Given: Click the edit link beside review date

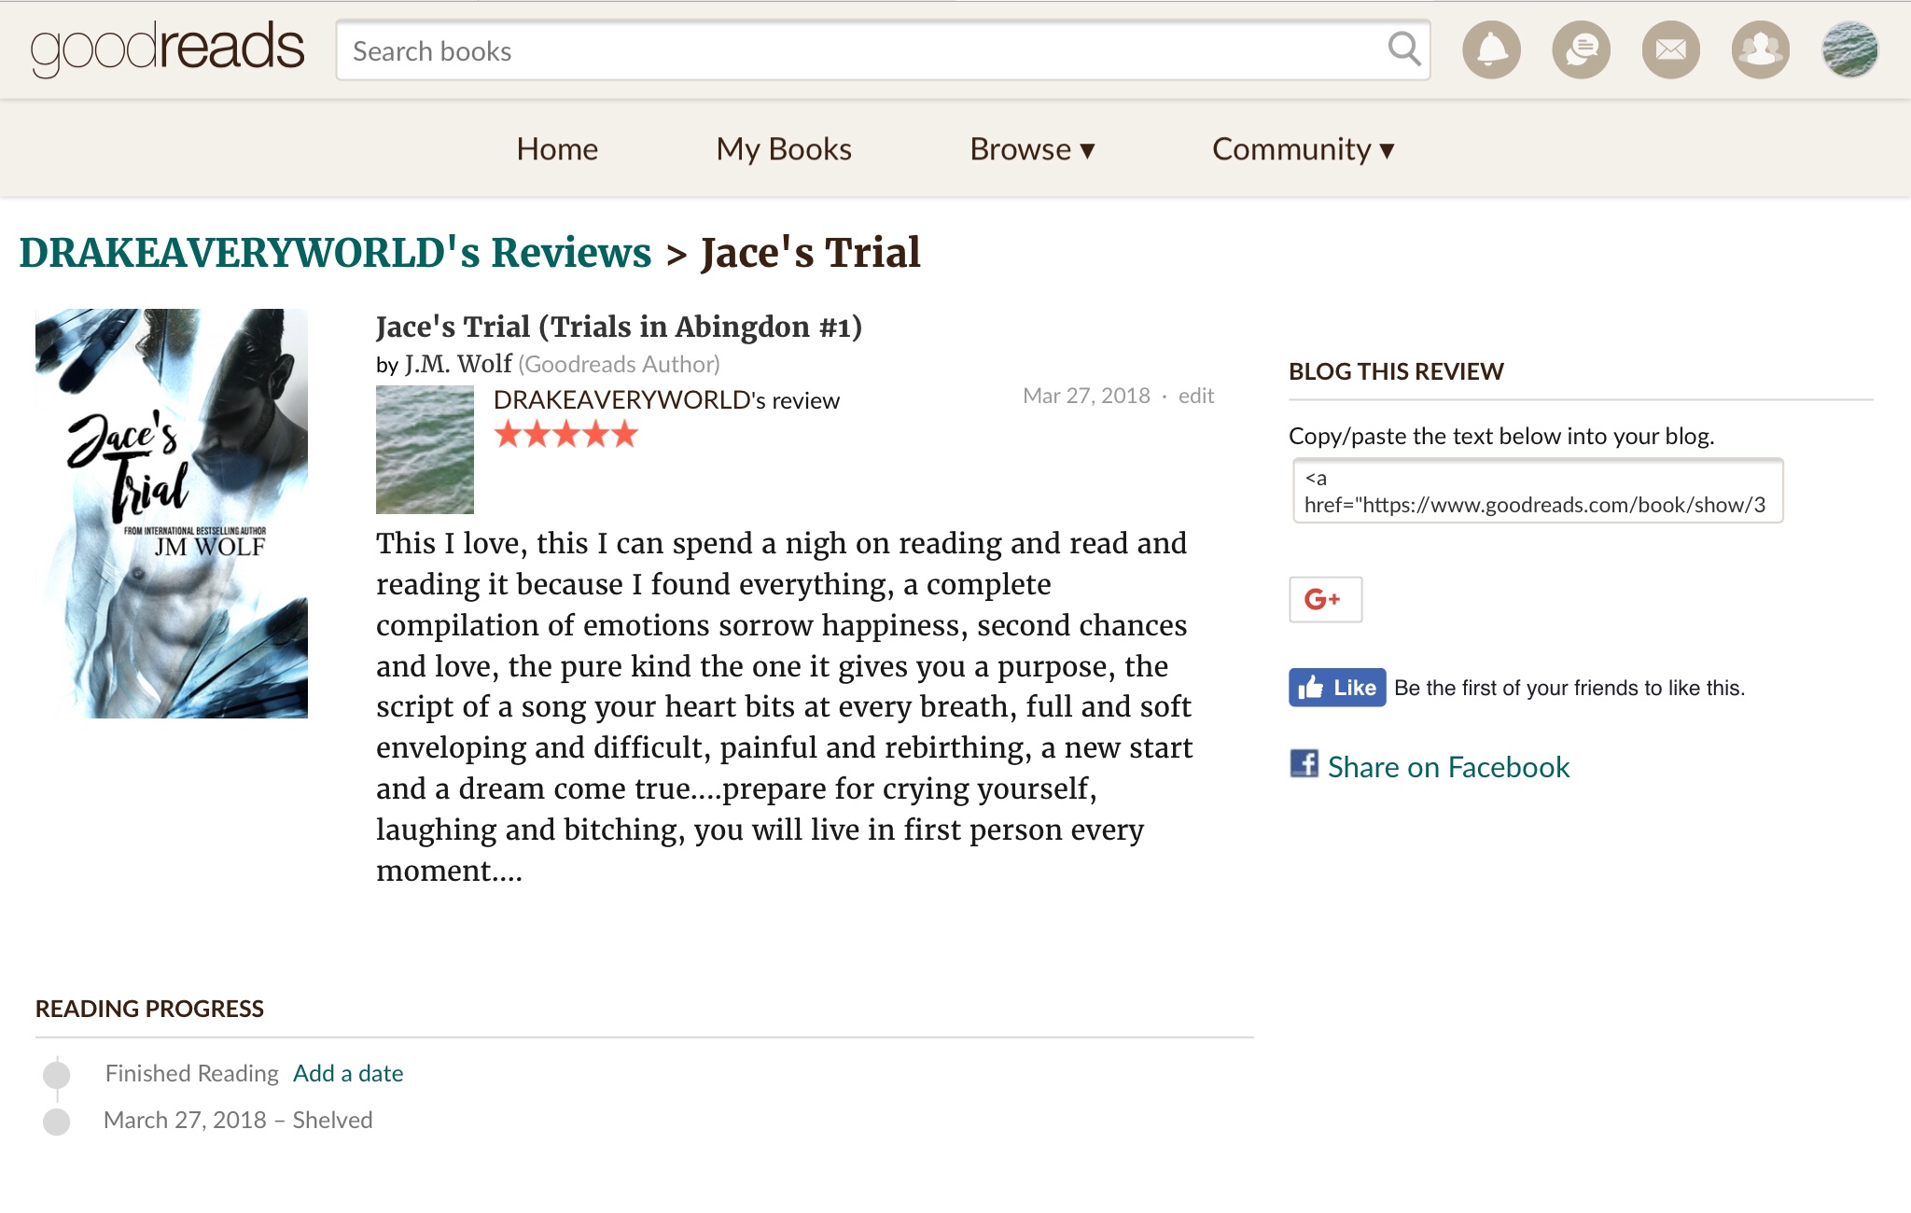Looking at the screenshot, I should 1196,396.
